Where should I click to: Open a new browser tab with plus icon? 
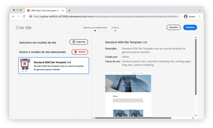click(69, 11)
